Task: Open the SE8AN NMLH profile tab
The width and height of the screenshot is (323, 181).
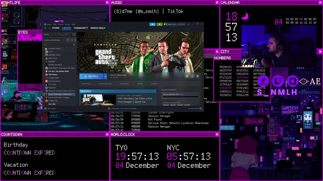Action: pyautogui.click(x=98, y=28)
